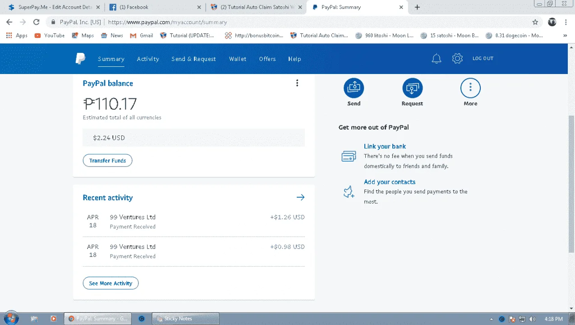Click the taskbar volume speaker icon
This screenshot has width=575, height=325.
pyautogui.click(x=533, y=319)
